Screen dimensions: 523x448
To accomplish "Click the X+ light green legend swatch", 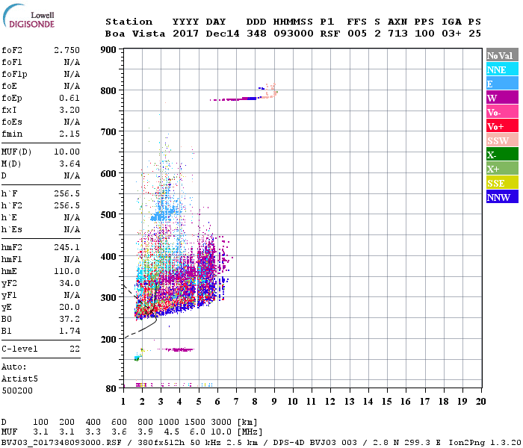I will coord(502,169).
